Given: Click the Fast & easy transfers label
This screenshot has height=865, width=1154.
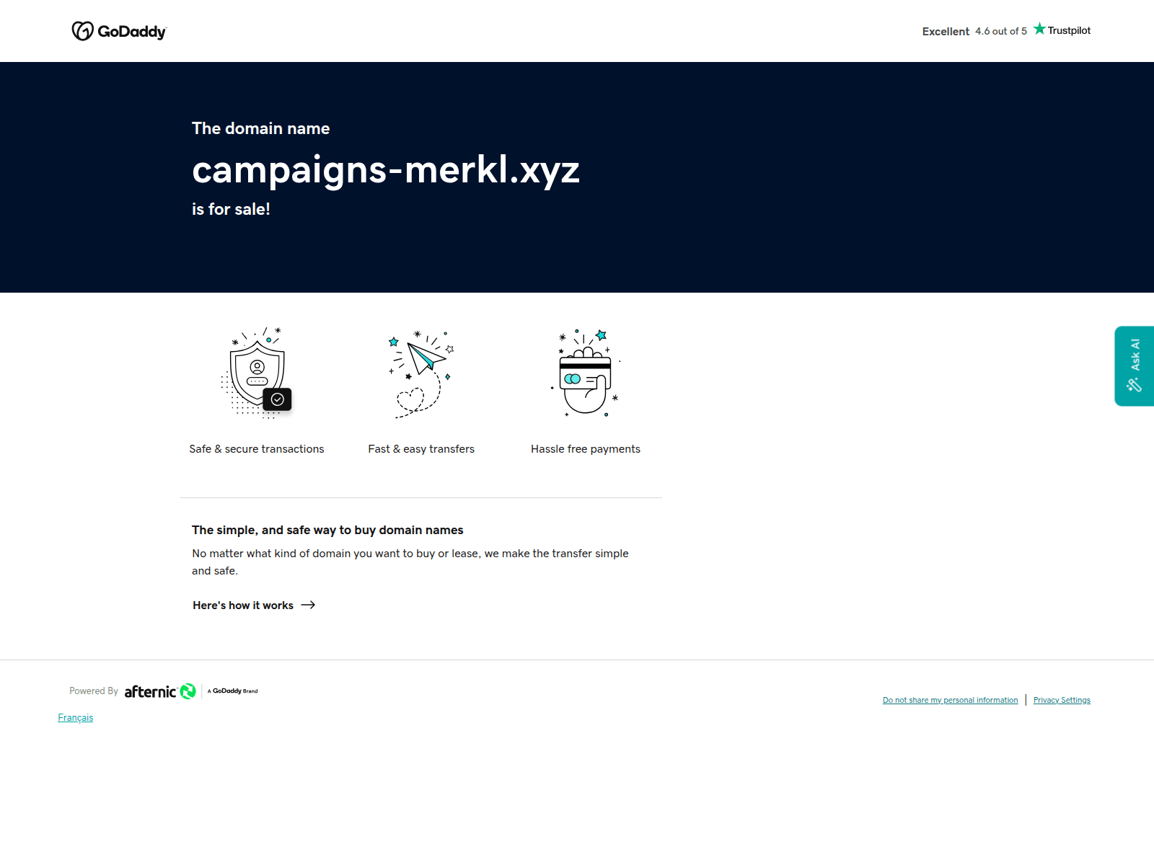Looking at the screenshot, I should click(x=420, y=448).
